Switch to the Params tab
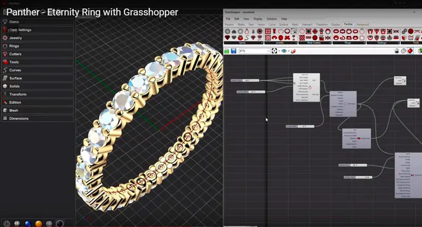 point(229,24)
